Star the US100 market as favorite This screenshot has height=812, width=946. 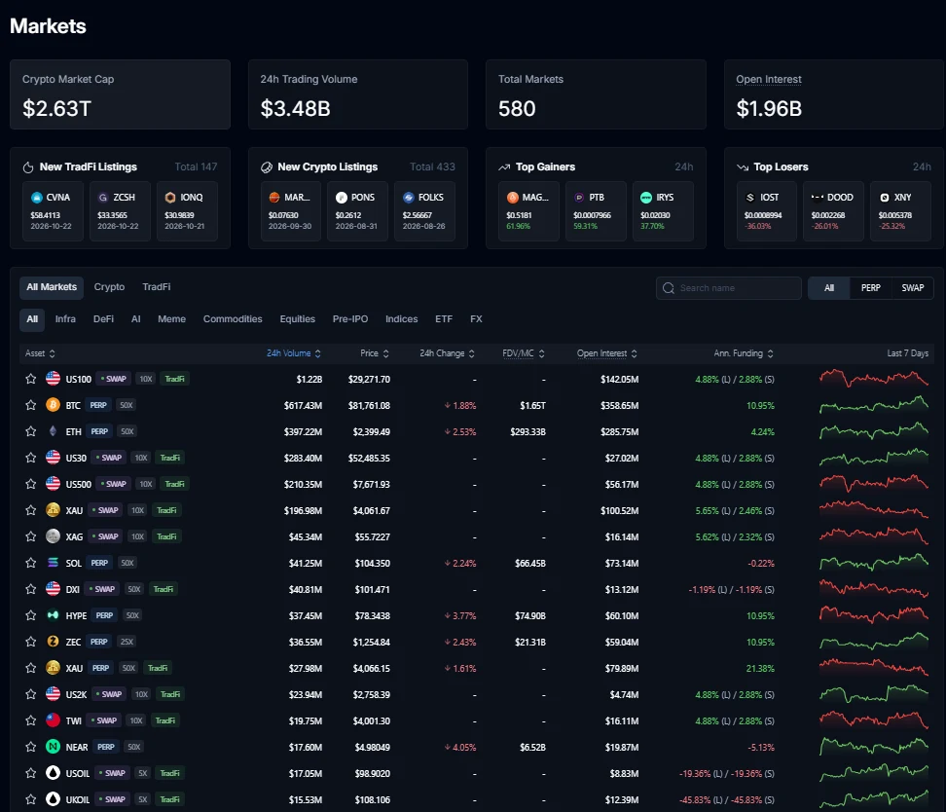click(31, 379)
